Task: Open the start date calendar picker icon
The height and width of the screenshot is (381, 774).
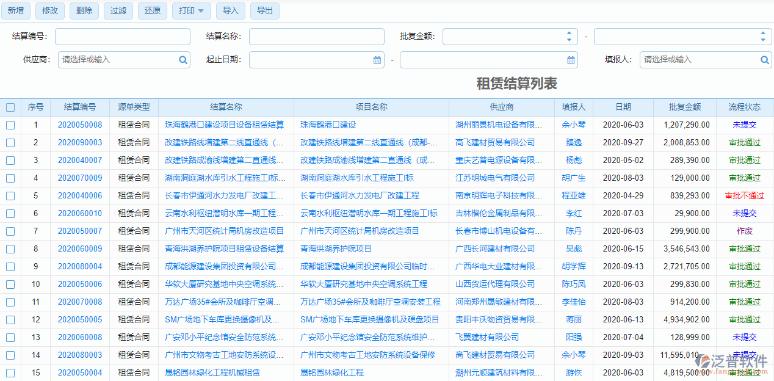Action: coord(378,60)
